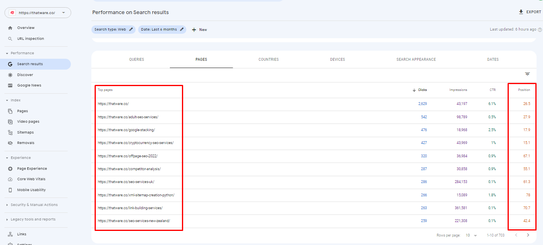Sort by Clicks column header
The image size is (543, 245).
coord(422,90)
